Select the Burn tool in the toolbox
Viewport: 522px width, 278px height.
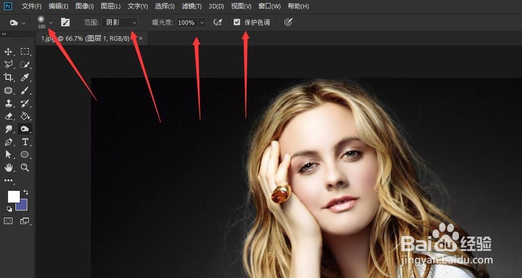point(25,129)
